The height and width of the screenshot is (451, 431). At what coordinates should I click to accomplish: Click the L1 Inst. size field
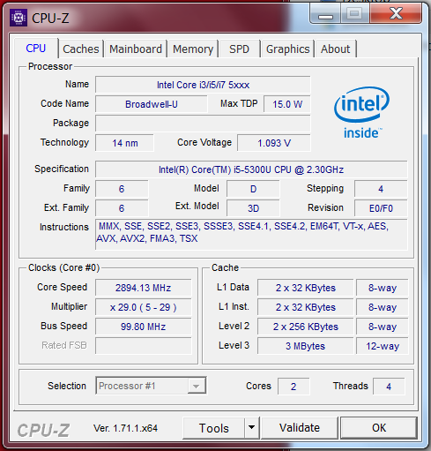point(306,307)
